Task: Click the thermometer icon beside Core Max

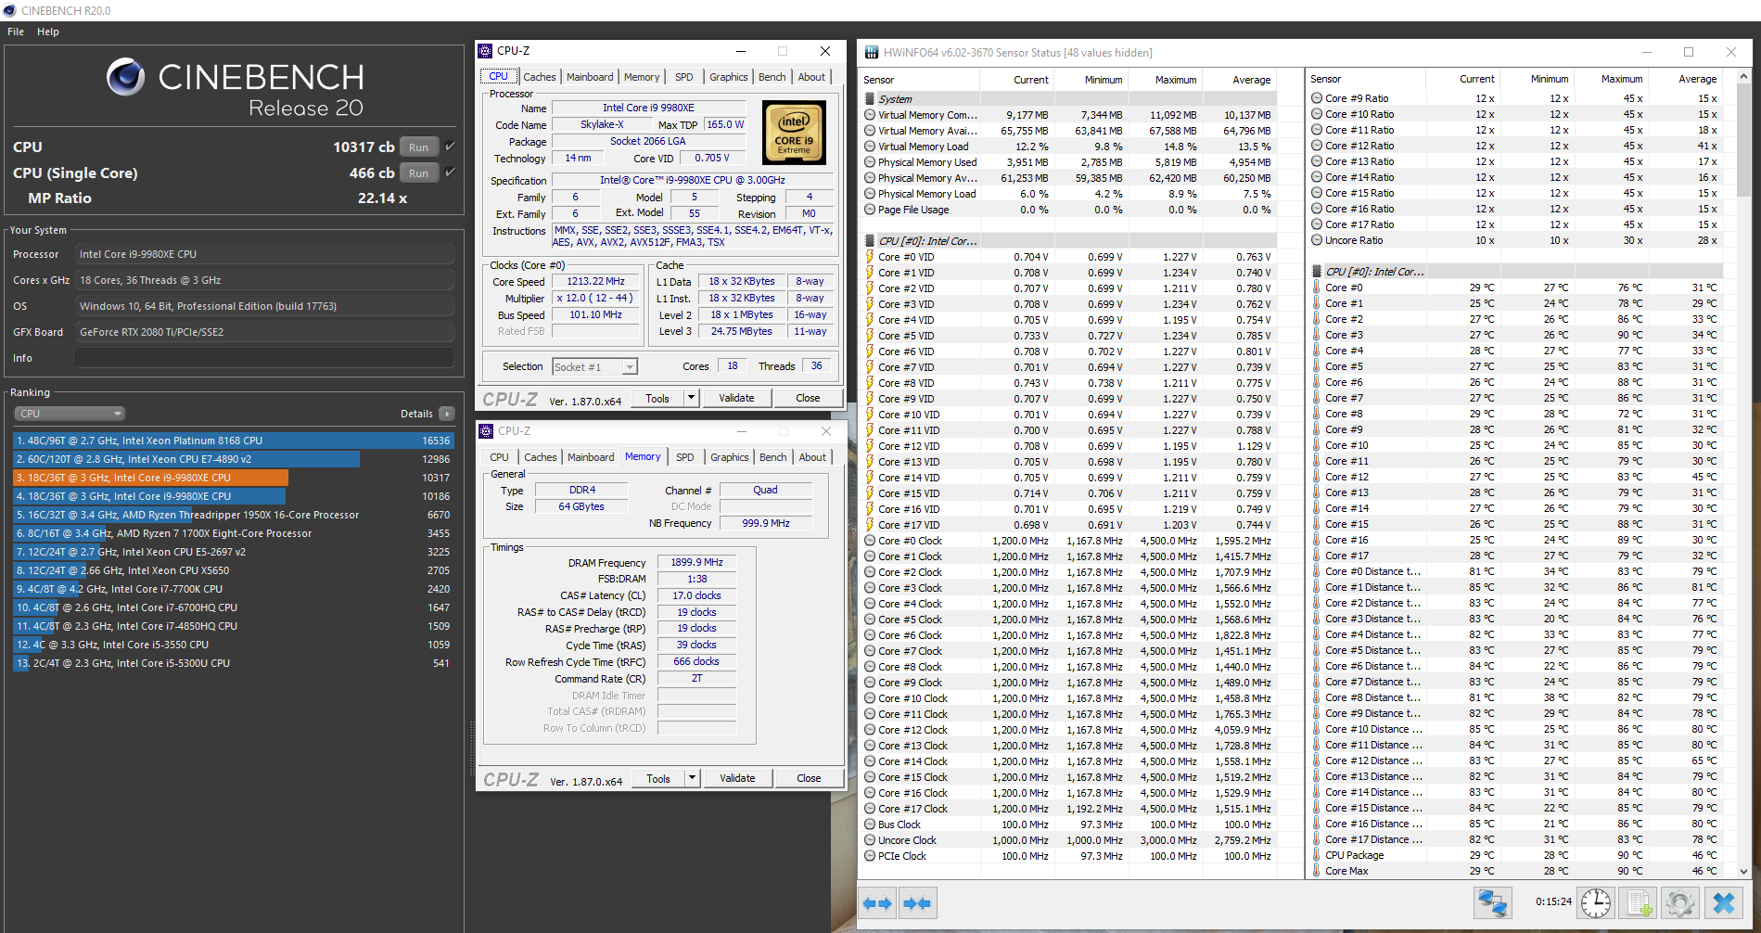Action: coord(1316,871)
